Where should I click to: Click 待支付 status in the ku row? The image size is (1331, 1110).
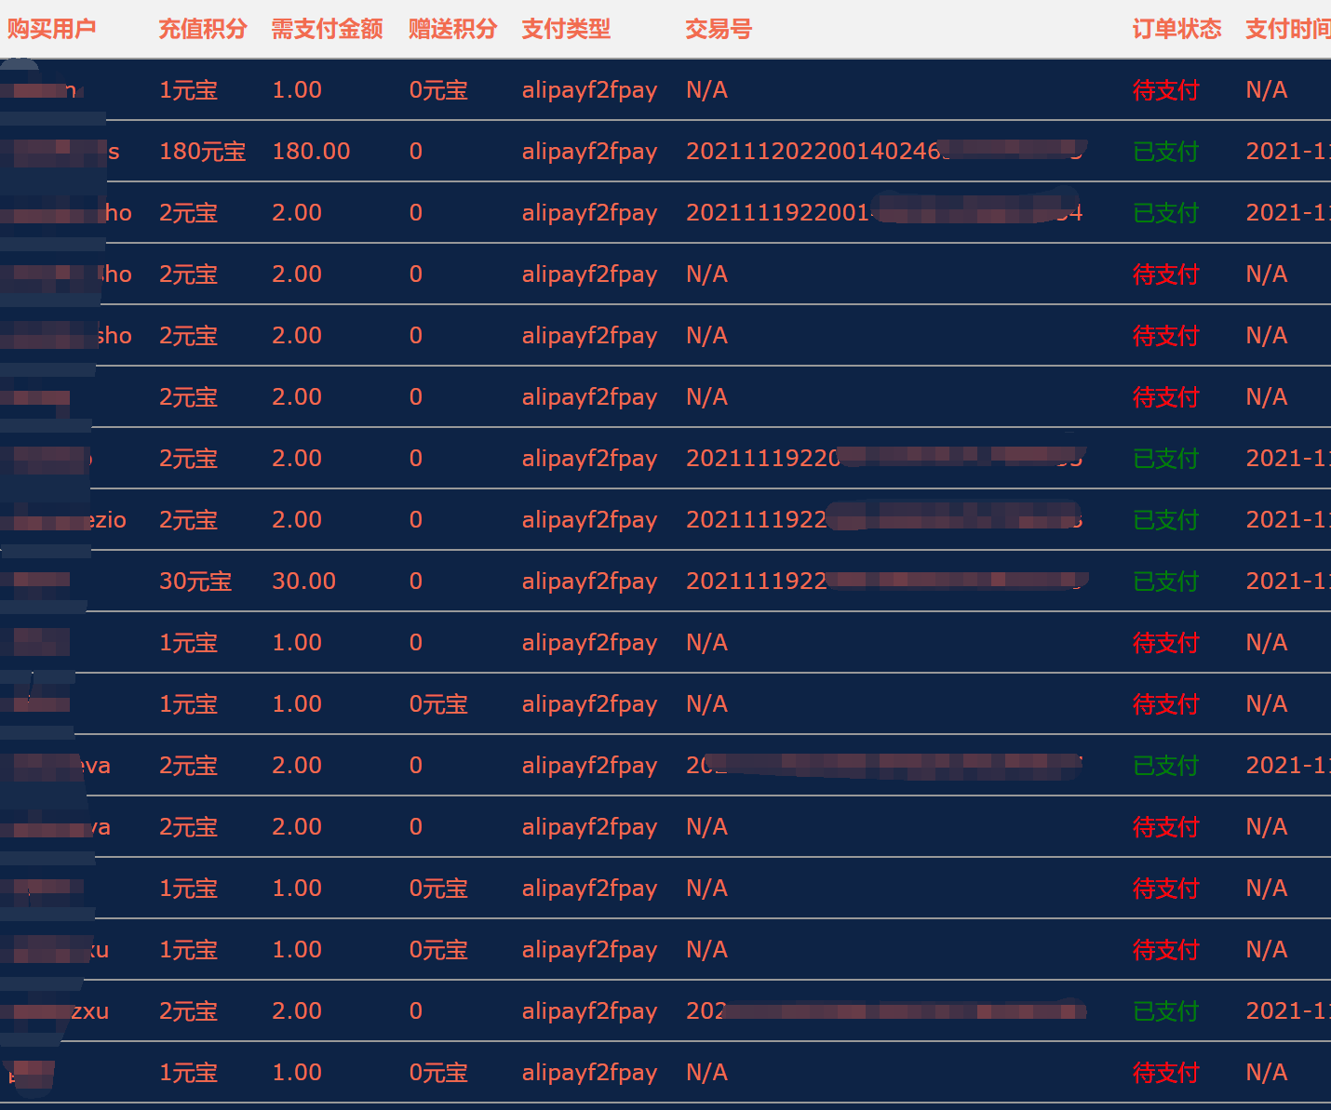(x=1165, y=950)
